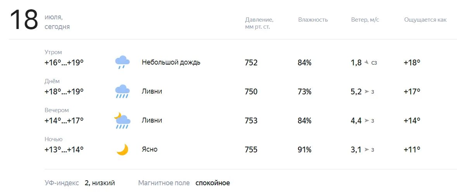The image size is (457, 193).
Task: Click the evening moon and rain cloud icon
Action: [x=122, y=120]
